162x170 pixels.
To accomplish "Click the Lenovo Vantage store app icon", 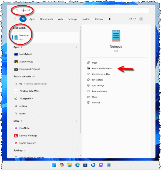I will 16,136.
